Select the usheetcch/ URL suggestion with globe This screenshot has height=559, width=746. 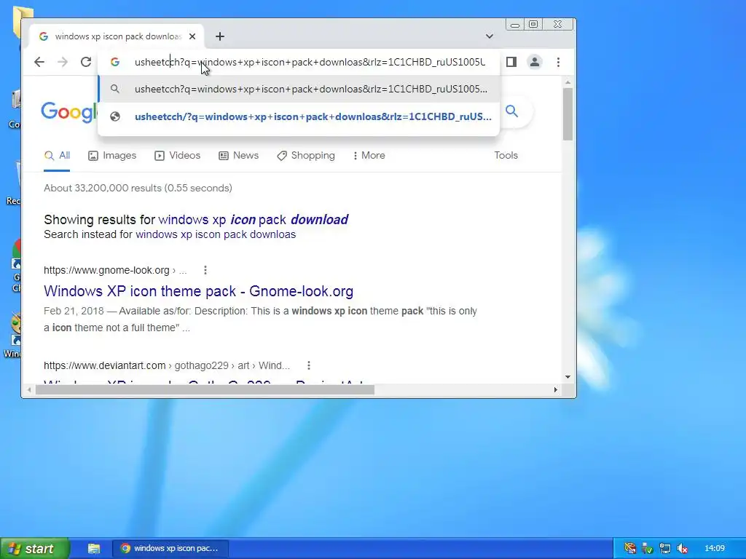pyautogui.click(x=299, y=116)
